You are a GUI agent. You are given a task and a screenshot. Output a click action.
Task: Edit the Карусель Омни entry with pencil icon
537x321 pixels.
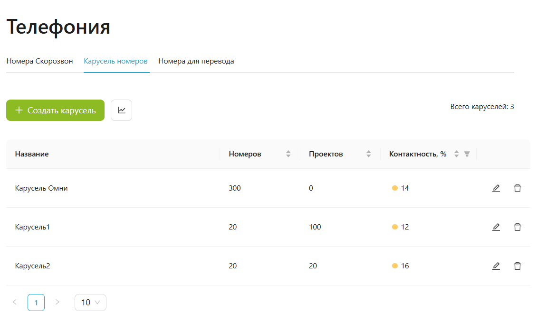tap(496, 188)
